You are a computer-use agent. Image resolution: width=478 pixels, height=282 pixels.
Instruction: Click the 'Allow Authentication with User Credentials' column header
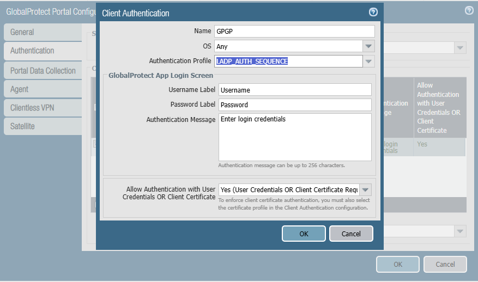point(440,108)
